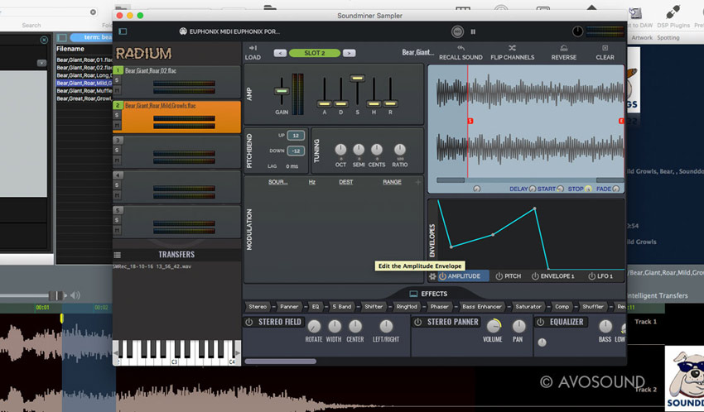Select transfer SMRec_18-10-16 13_56_42.wav
The width and height of the screenshot is (704, 412).
[152, 266]
